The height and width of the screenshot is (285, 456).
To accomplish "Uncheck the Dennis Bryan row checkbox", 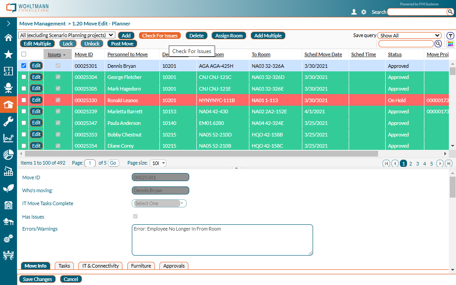I will click(24, 66).
